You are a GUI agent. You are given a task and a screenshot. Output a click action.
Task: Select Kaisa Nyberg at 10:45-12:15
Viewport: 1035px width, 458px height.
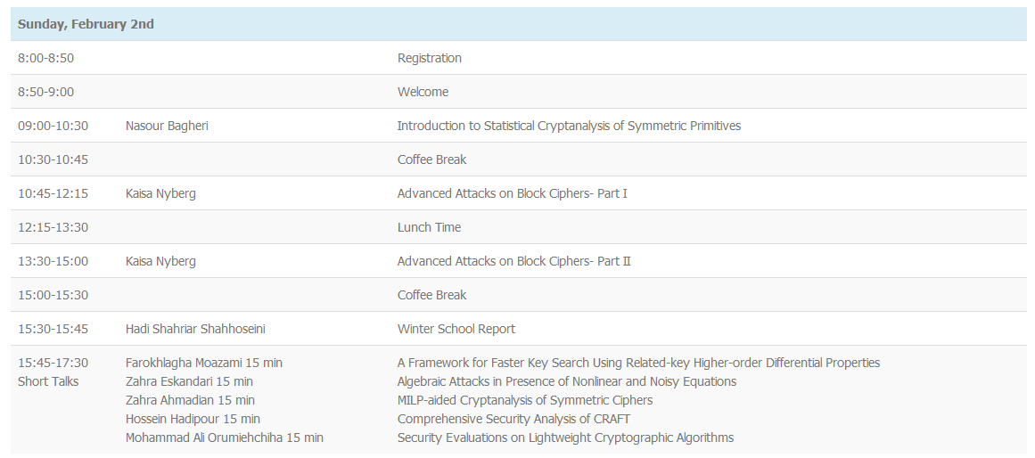[160, 193]
